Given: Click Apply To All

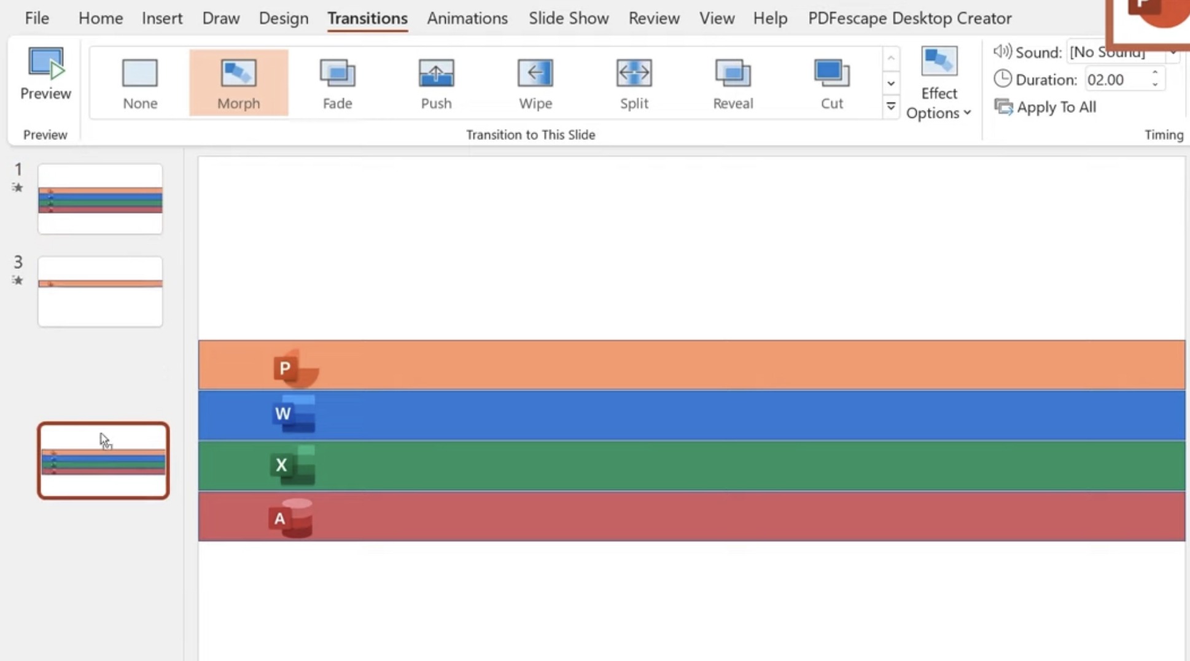Looking at the screenshot, I should pyautogui.click(x=1045, y=107).
